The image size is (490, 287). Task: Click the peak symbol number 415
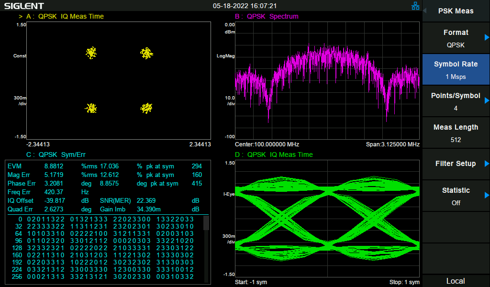point(197,184)
